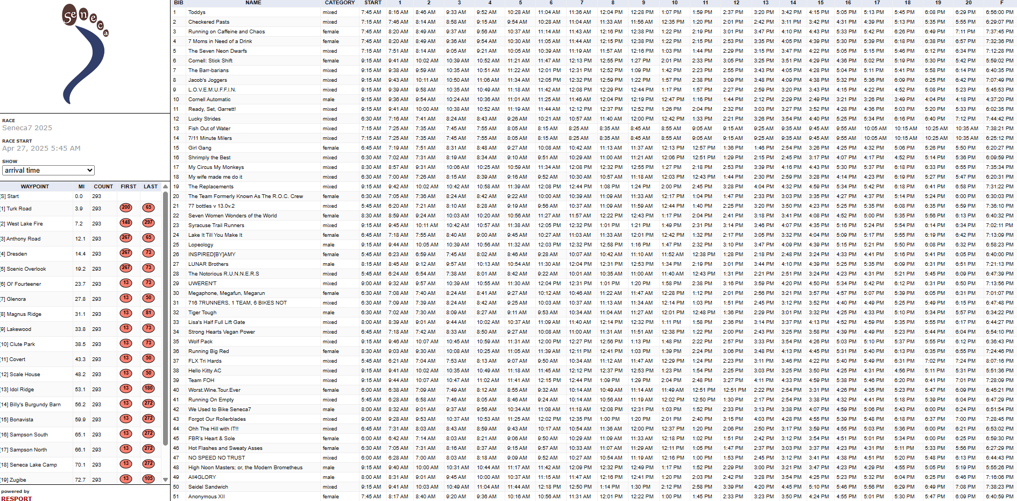Click the race name 'Seneca7 2025'
This screenshot has height=501, width=1017.
coord(27,128)
